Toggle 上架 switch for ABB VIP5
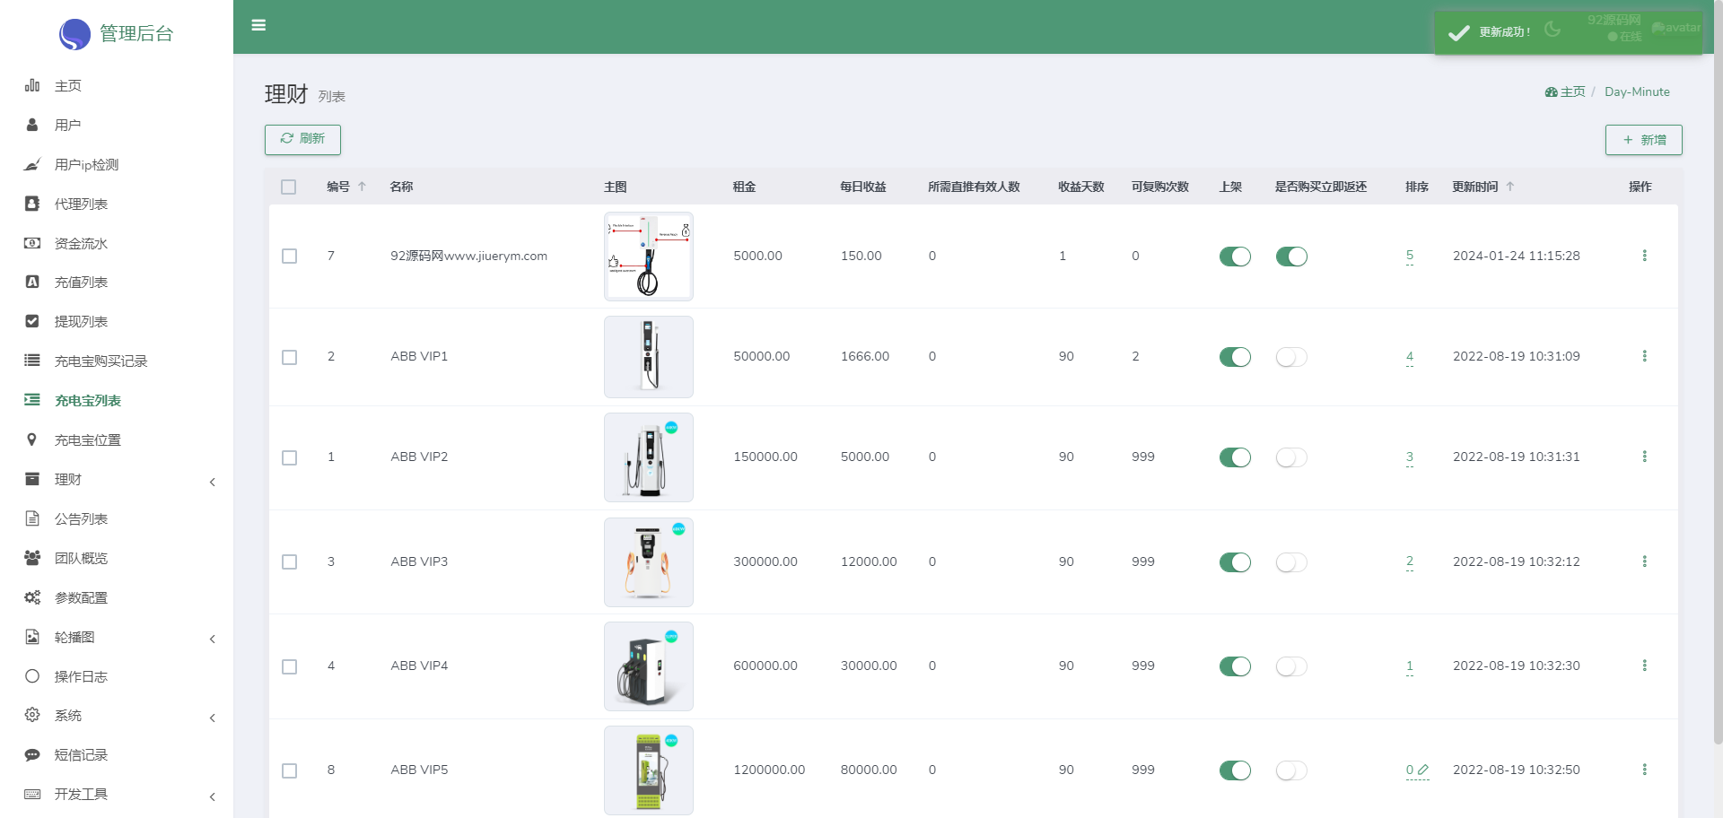 tap(1235, 770)
